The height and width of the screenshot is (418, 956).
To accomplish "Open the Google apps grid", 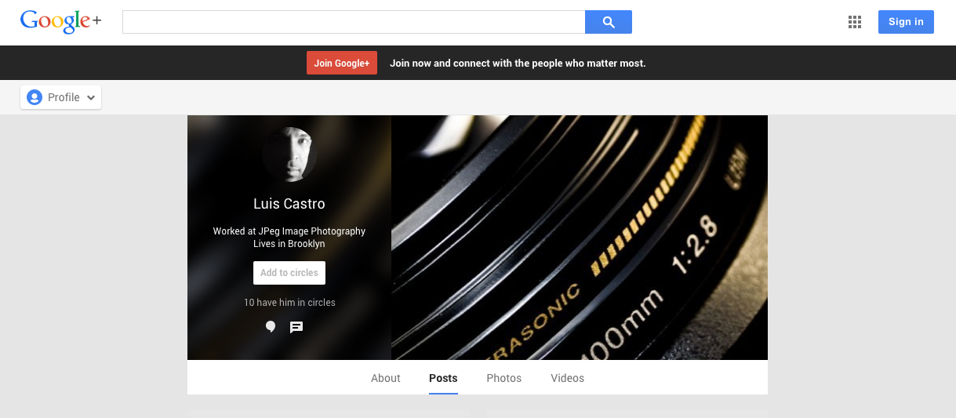I will [855, 22].
